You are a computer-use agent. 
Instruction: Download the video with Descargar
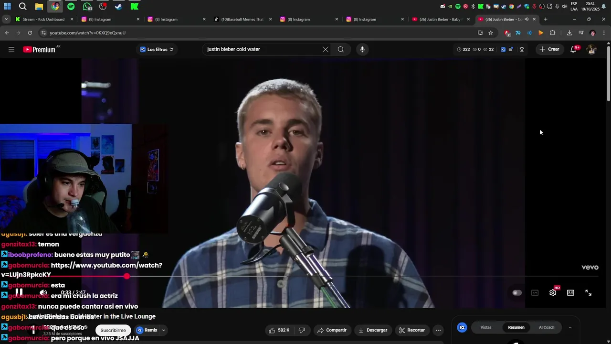(373, 330)
